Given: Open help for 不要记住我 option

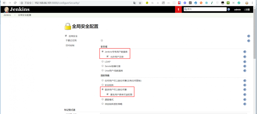Looking at the screenshot, I should [x=249, y=41].
